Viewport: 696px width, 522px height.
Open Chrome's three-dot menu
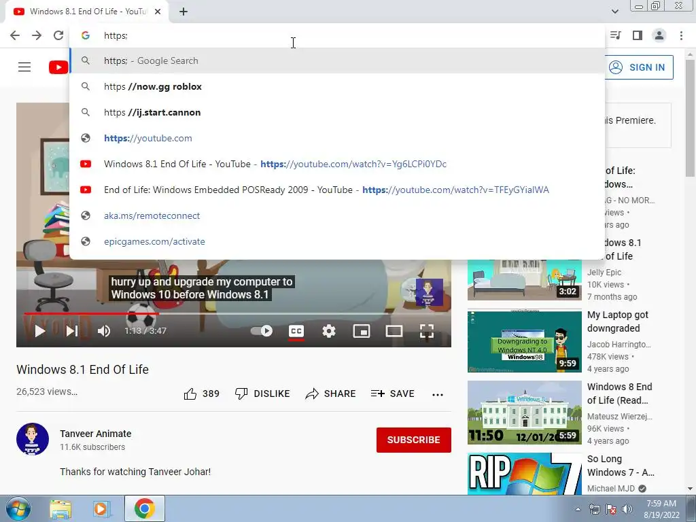coord(681,35)
